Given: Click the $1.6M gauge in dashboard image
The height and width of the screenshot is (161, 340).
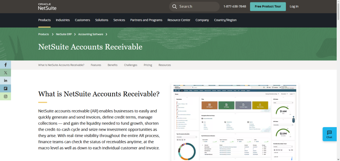Looking at the screenshot, I should 283,111.
